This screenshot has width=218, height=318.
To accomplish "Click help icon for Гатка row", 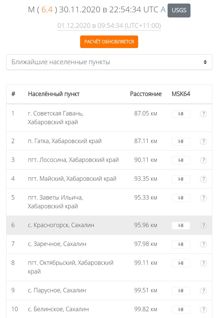I will click(x=203, y=142).
